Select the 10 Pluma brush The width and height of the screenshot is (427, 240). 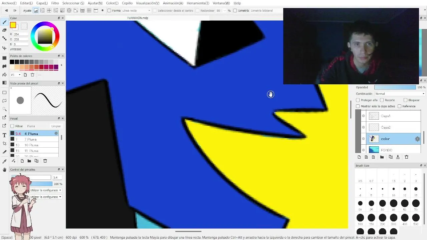tap(34, 145)
